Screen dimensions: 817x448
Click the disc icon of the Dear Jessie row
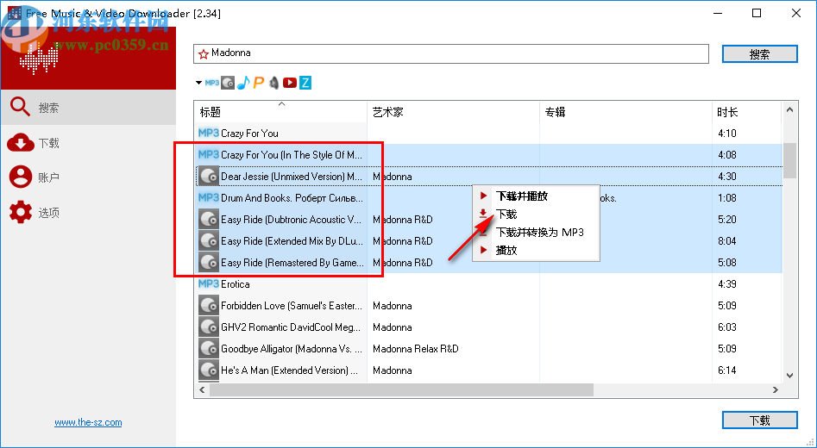point(209,177)
